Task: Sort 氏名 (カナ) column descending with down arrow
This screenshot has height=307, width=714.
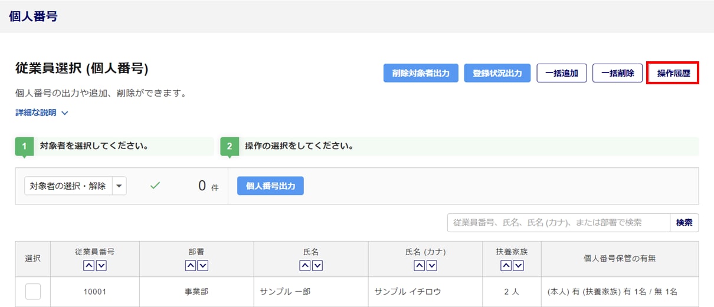Action: tap(431, 266)
